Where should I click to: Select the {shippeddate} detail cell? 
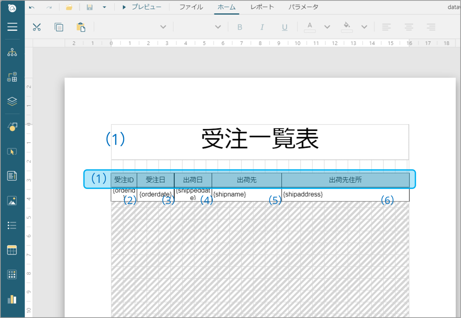(193, 194)
